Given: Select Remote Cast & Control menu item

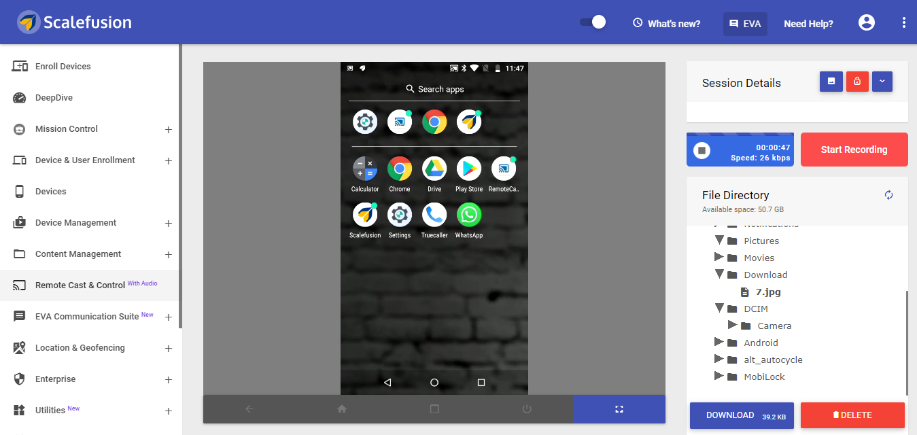Looking at the screenshot, I should [90, 285].
